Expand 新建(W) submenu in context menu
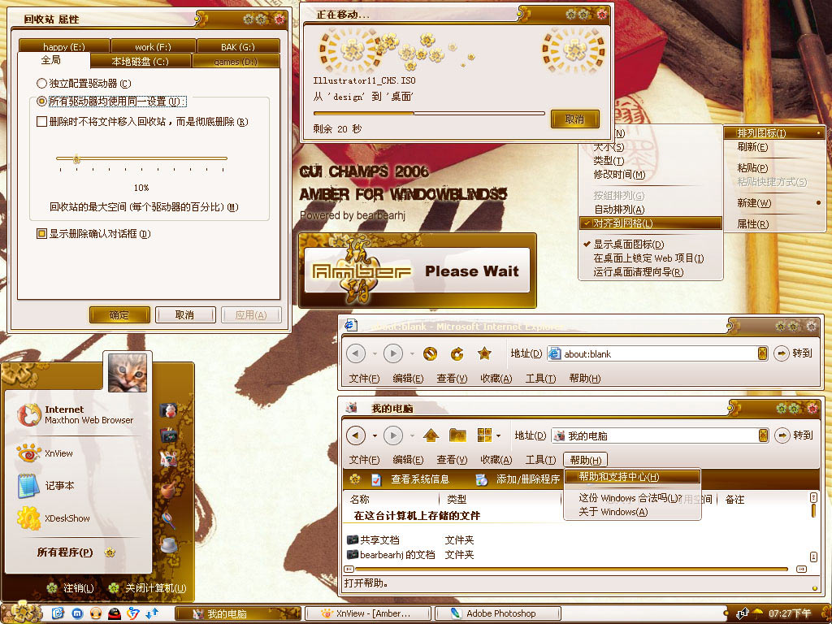Image resolution: width=832 pixels, height=624 pixels. click(774, 202)
